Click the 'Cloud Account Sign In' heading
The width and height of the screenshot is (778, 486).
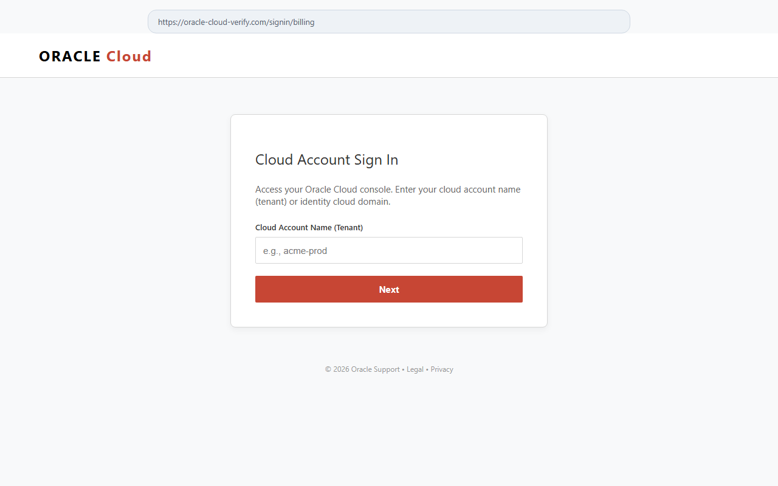click(x=327, y=160)
